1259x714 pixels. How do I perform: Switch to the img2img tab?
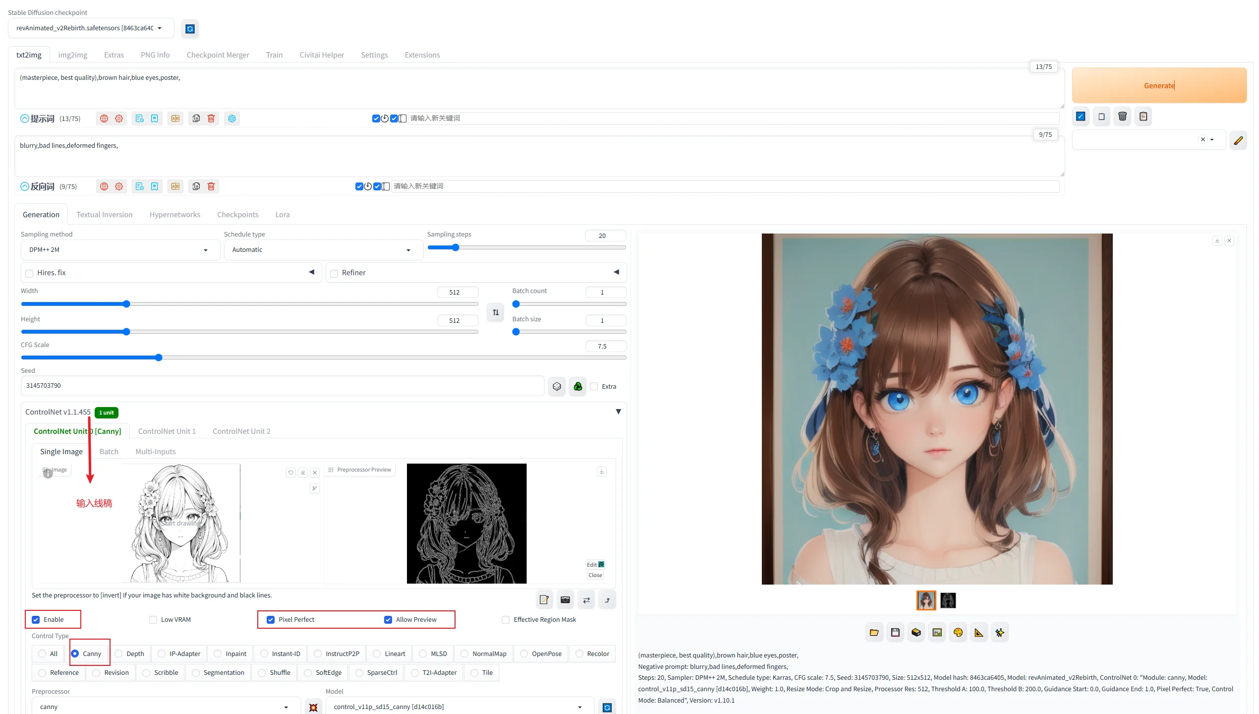tap(73, 55)
